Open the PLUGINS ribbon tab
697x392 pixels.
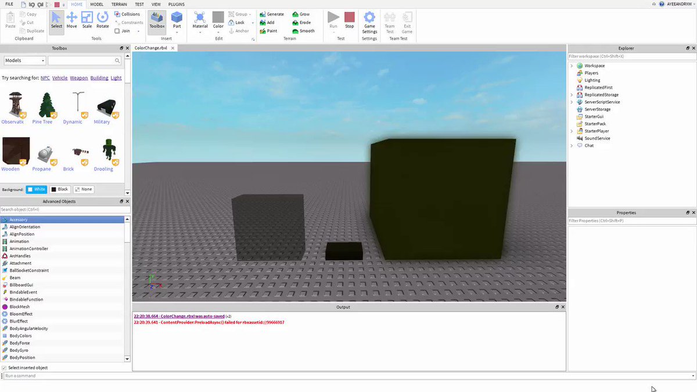177,4
